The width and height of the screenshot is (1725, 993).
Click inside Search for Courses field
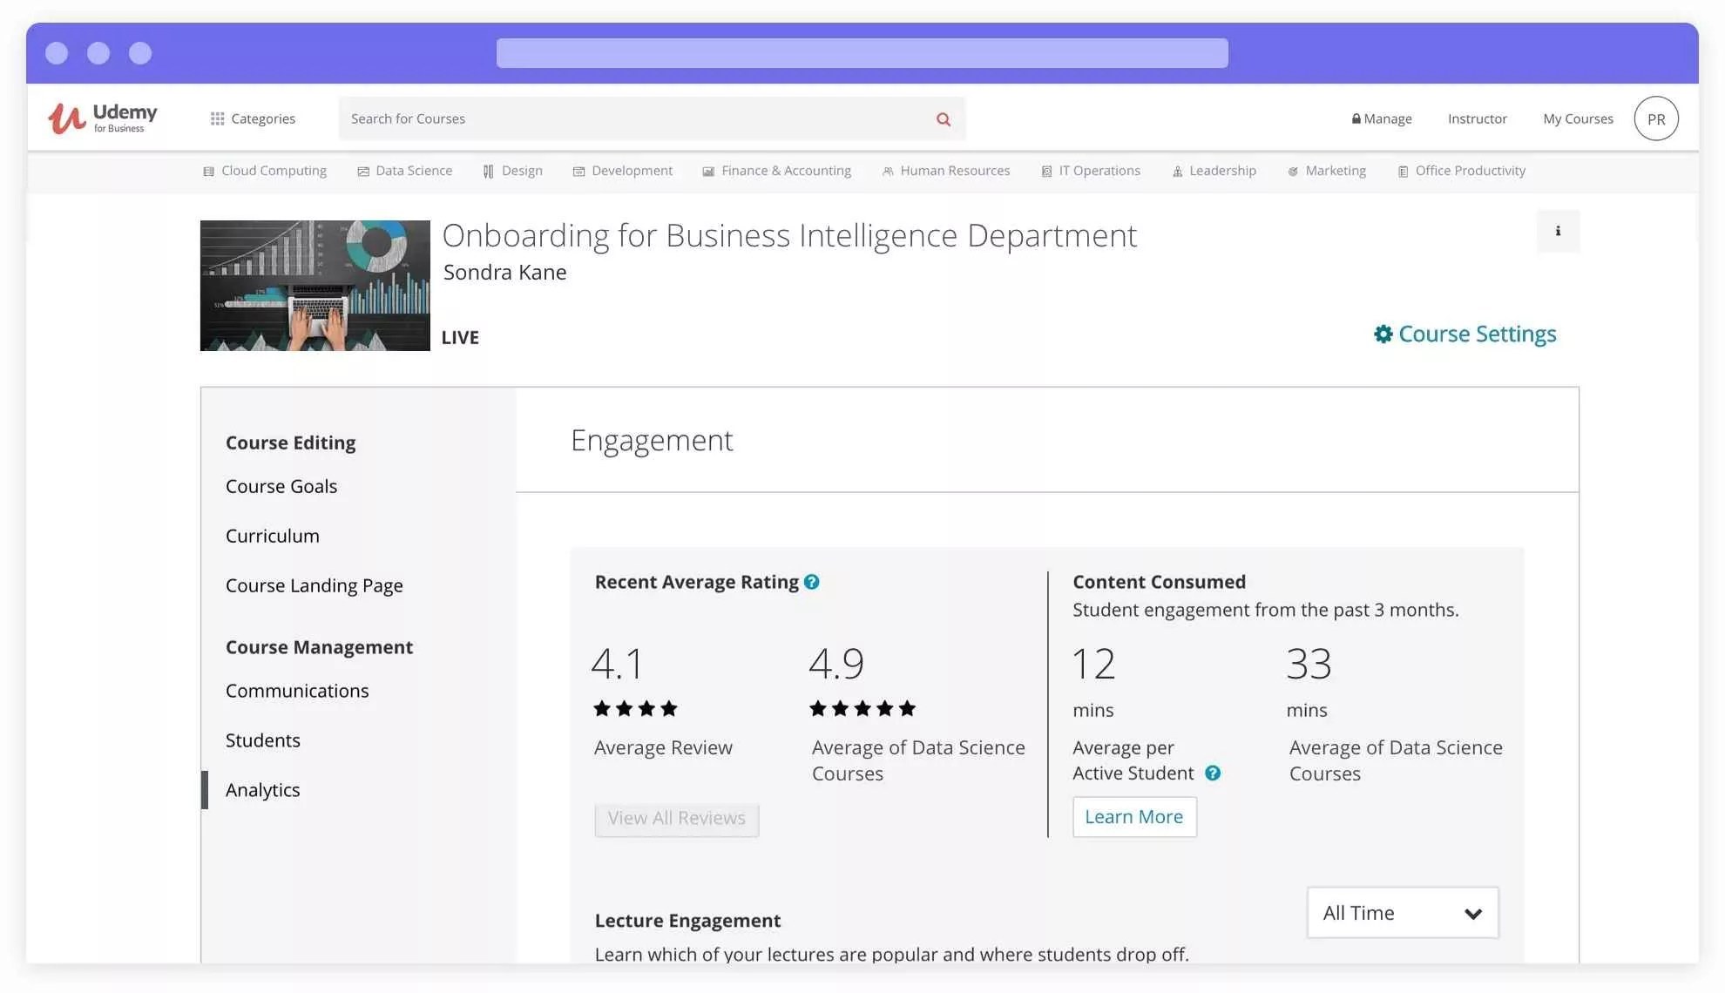coord(636,118)
